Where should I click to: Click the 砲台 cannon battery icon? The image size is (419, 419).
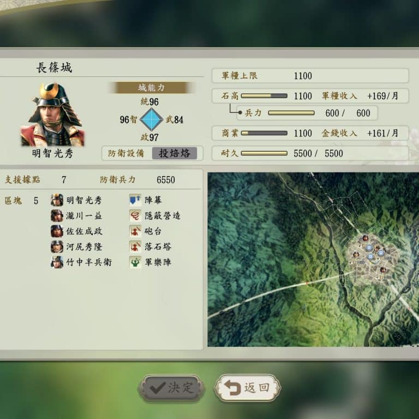[135, 231]
